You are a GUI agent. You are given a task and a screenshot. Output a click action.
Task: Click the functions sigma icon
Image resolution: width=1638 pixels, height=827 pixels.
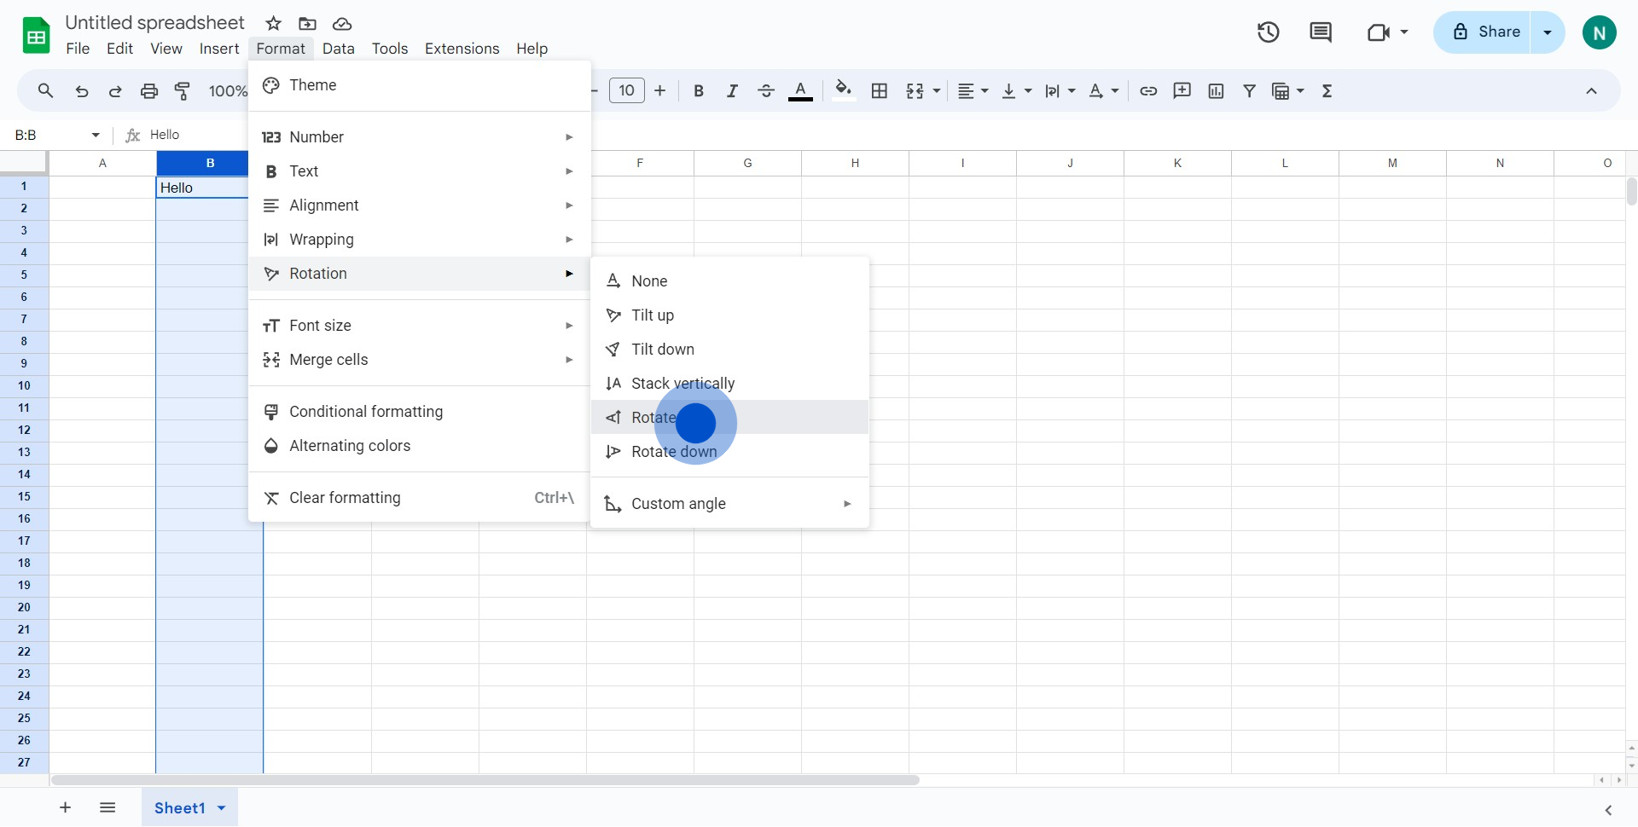(x=1327, y=91)
